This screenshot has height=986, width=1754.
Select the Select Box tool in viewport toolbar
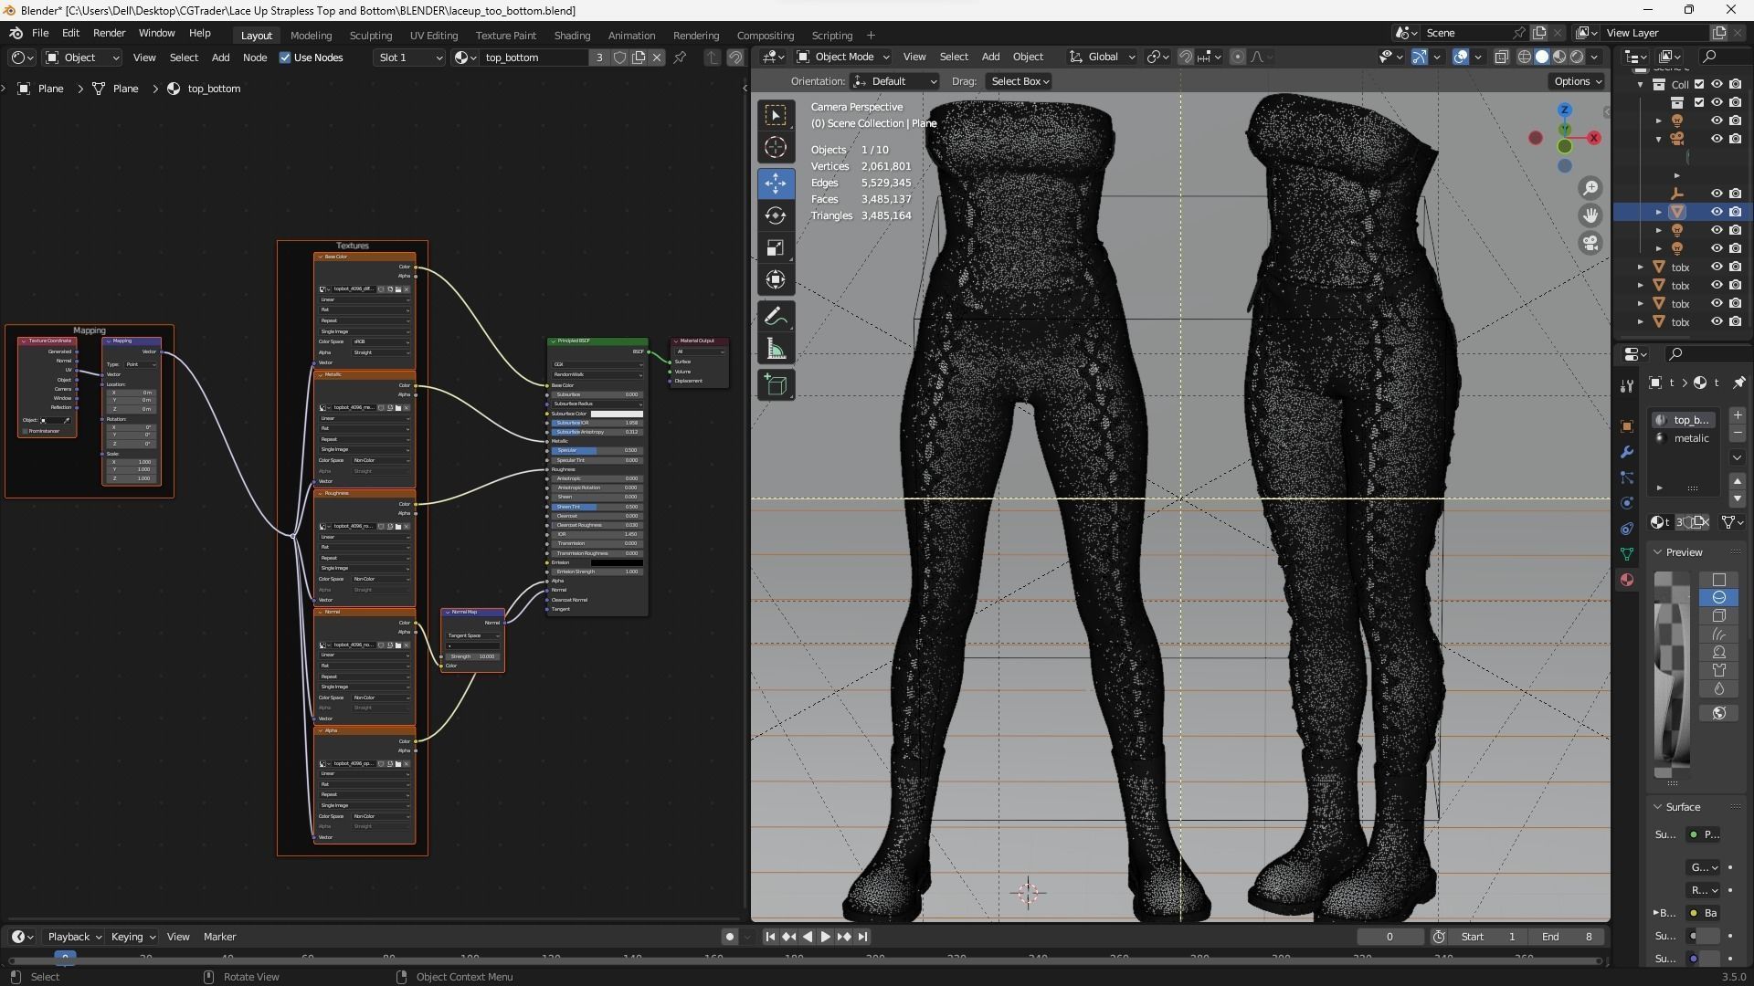pos(776,115)
